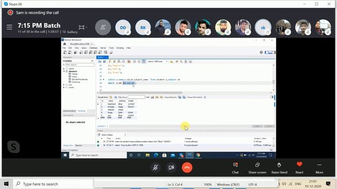The image size is (337, 189).
Task: Select the RK participant avatar
Action: tap(143, 27)
